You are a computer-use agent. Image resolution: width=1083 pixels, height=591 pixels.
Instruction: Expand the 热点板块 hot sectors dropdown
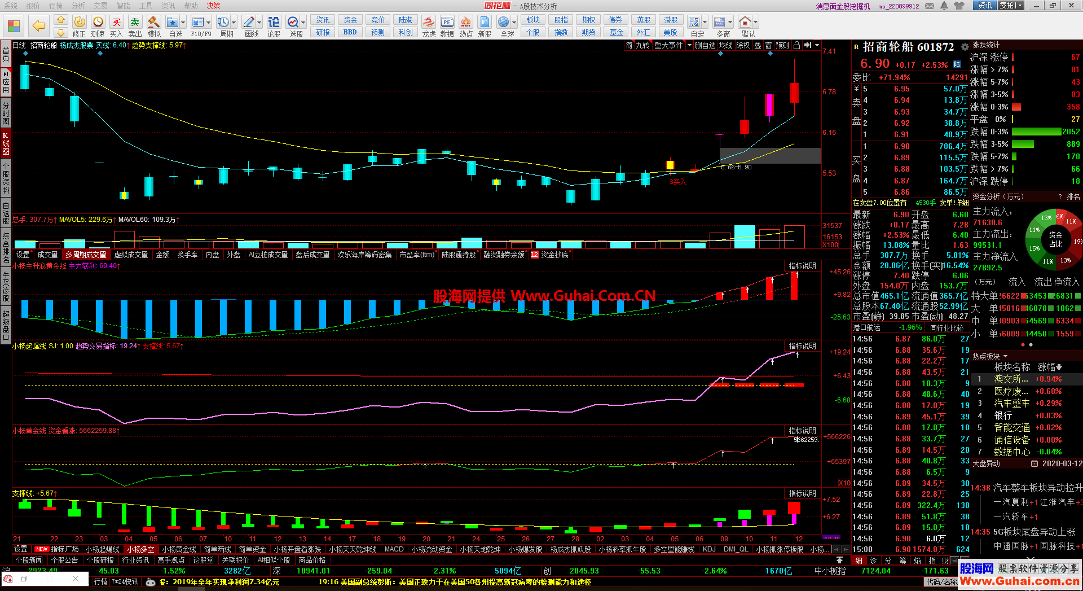tap(1005, 356)
